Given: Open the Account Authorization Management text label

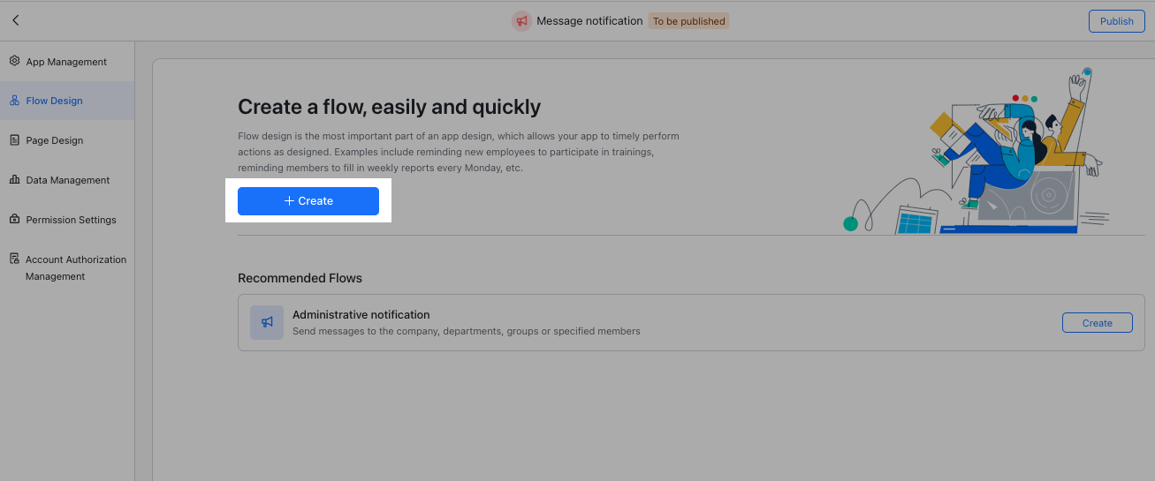Looking at the screenshot, I should coord(75,267).
